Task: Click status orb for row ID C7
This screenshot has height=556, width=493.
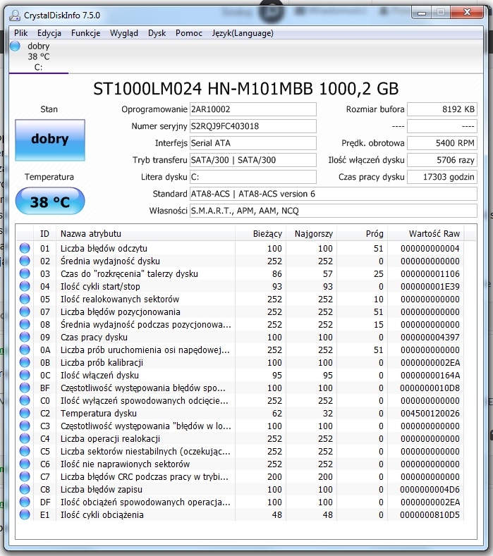Action: (25, 476)
